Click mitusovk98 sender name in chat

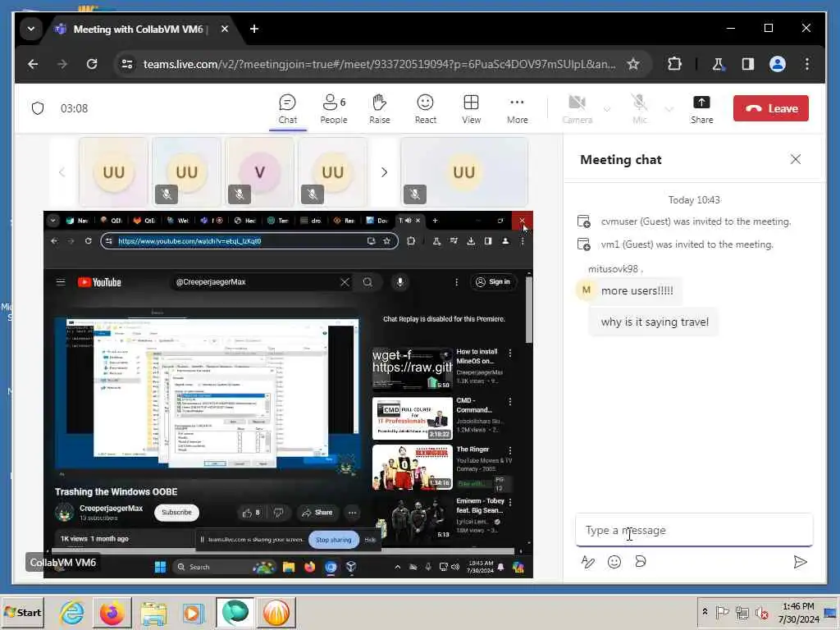pyautogui.click(x=613, y=269)
